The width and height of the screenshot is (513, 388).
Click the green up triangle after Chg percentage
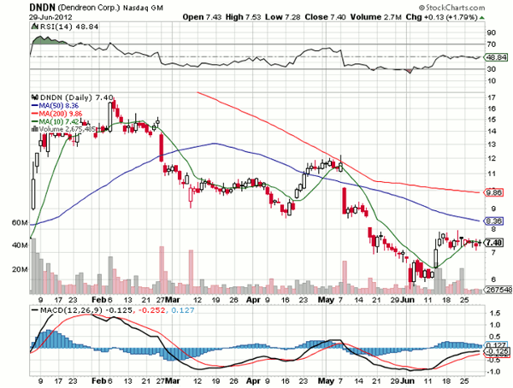482,17
